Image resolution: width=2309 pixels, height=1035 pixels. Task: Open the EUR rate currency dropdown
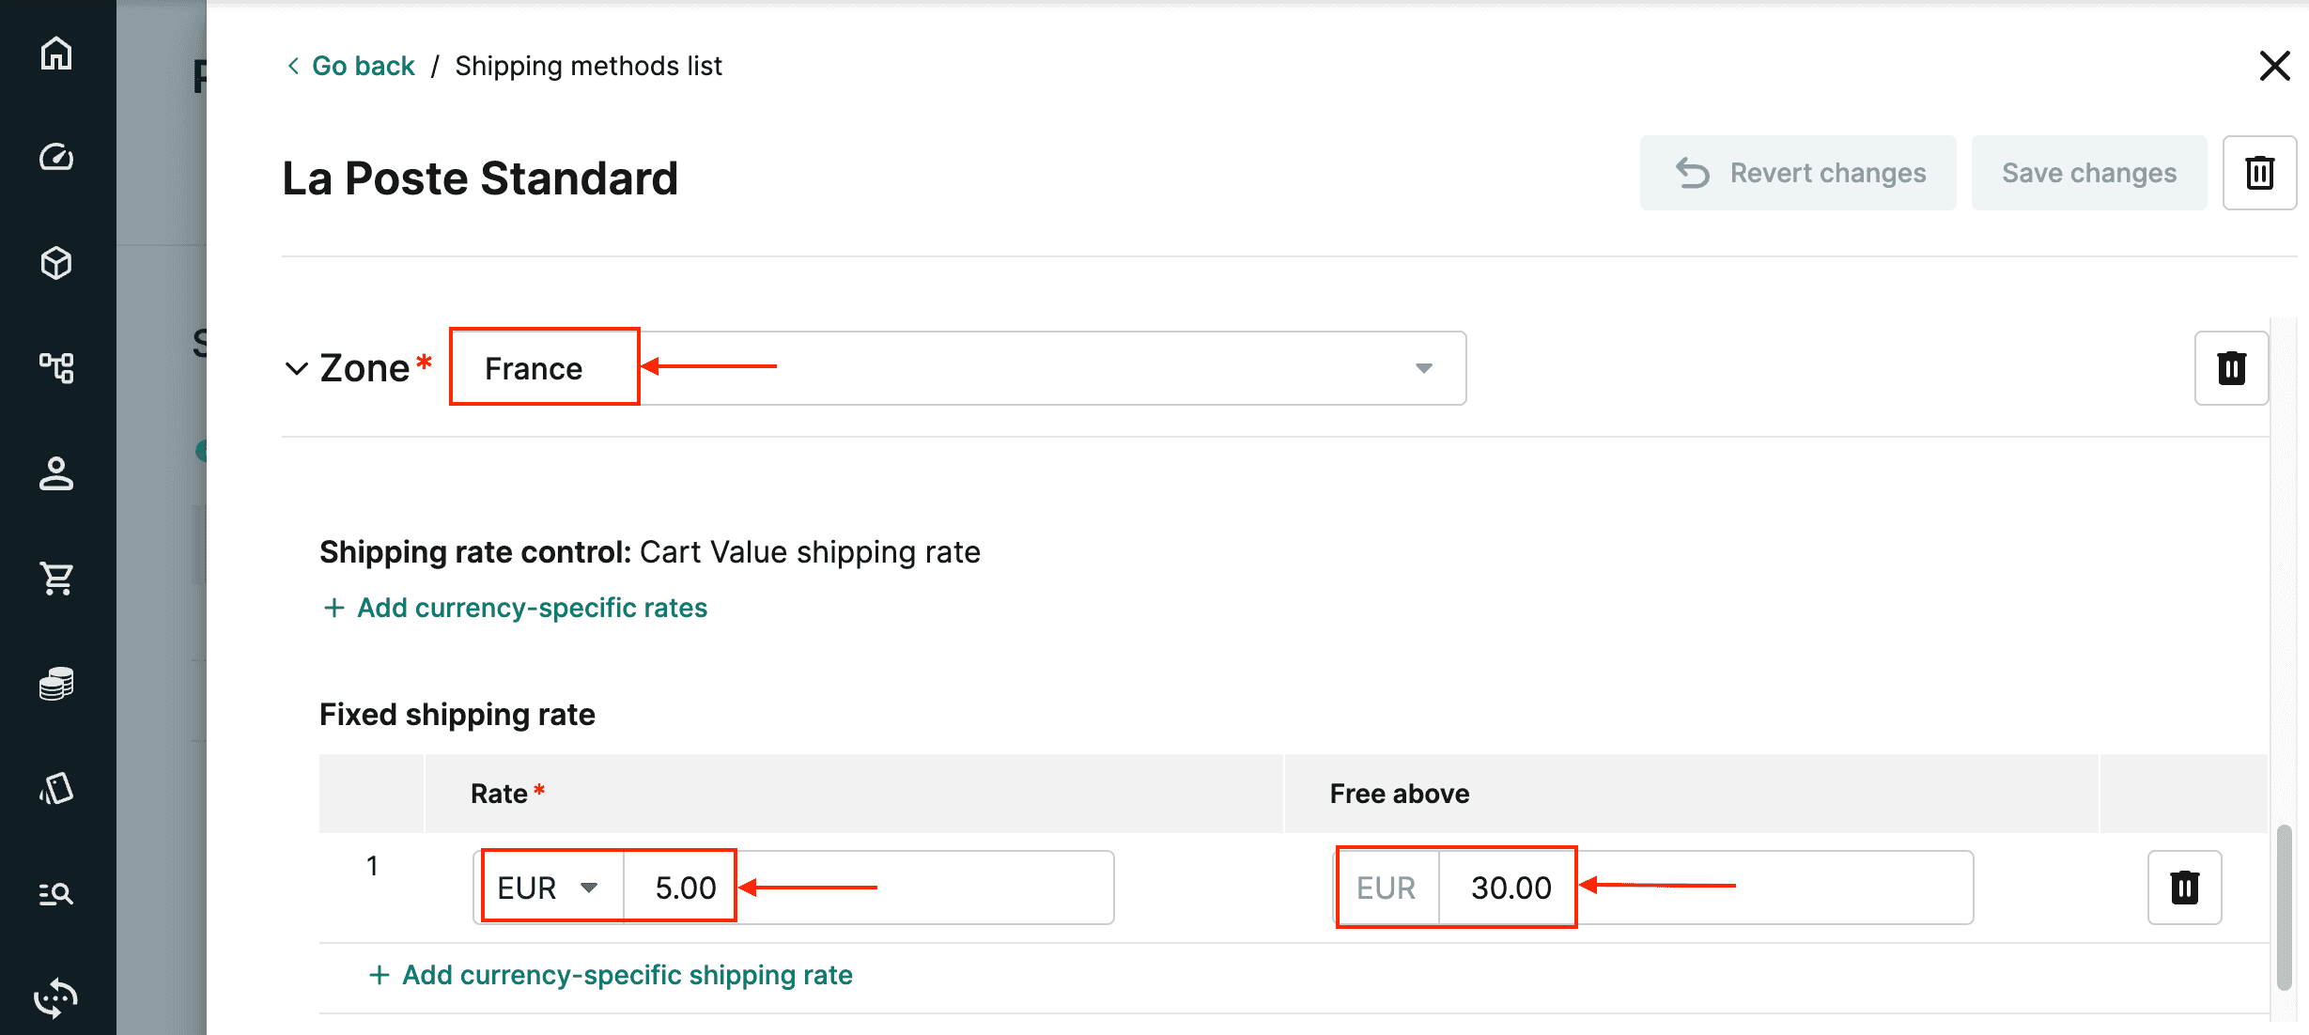(x=550, y=888)
